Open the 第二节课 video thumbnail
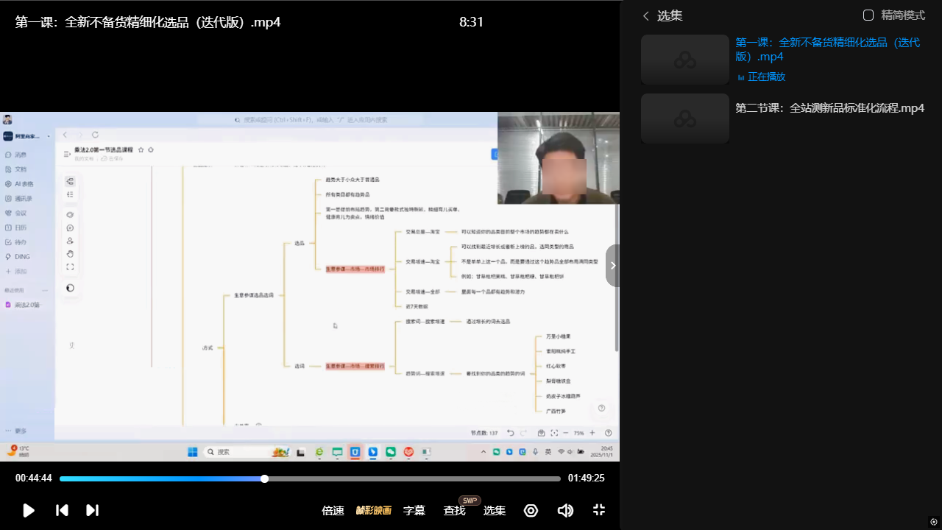 (x=684, y=119)
